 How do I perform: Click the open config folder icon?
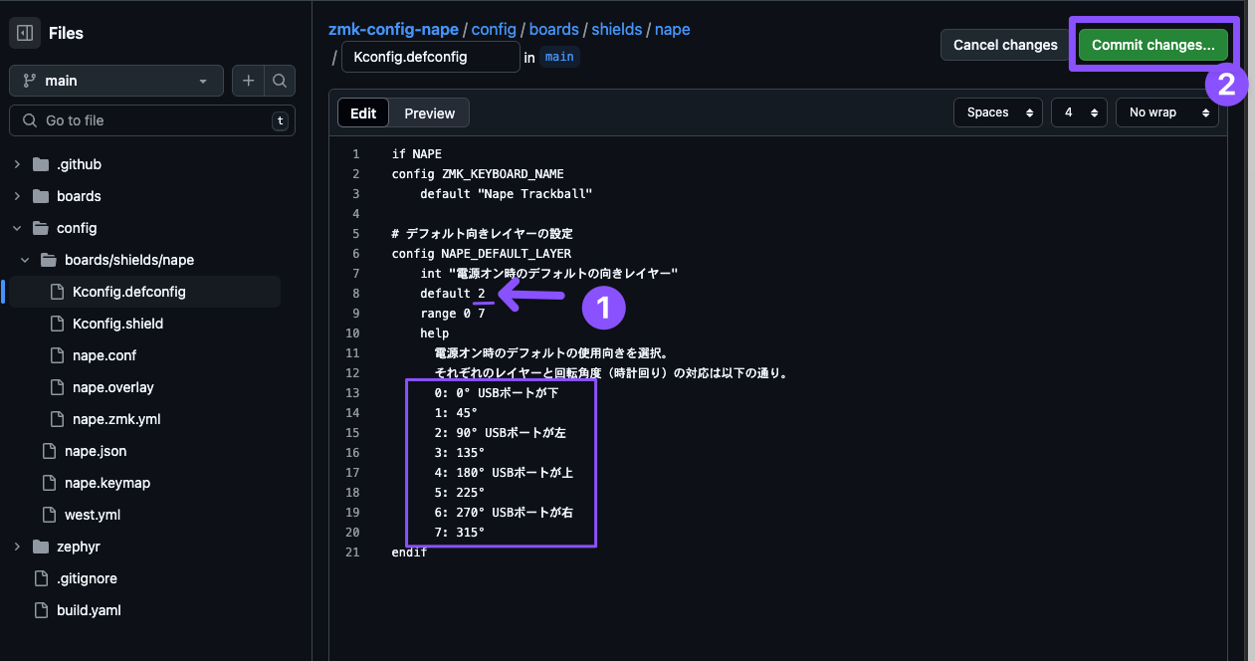(41, 228)
